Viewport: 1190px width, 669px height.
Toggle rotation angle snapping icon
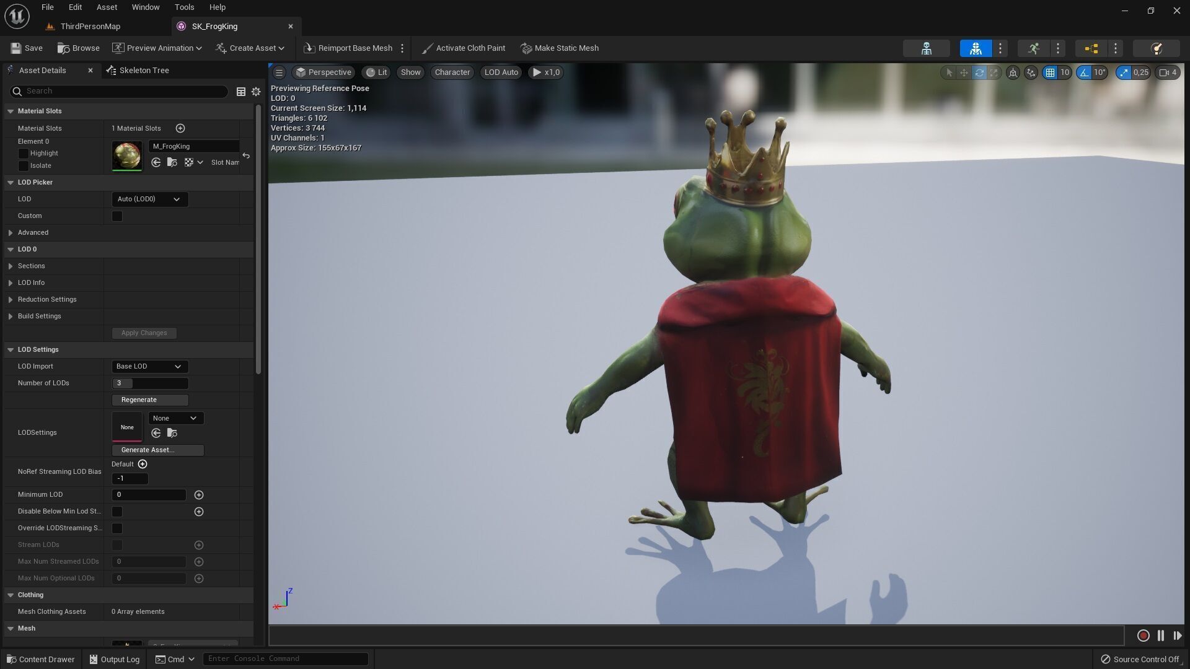click(x=1084, y=72)
